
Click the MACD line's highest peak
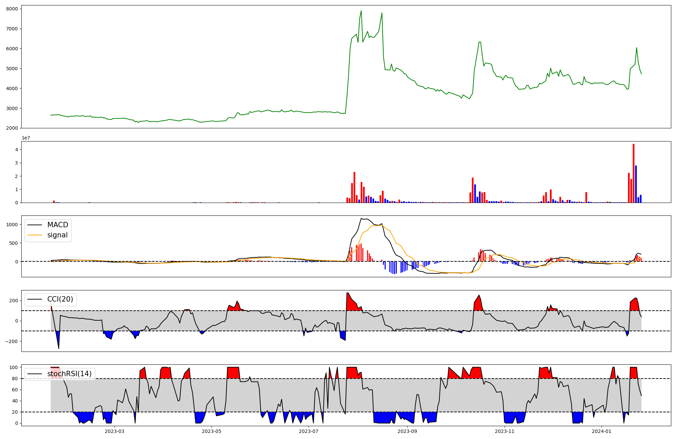point(361,218)
